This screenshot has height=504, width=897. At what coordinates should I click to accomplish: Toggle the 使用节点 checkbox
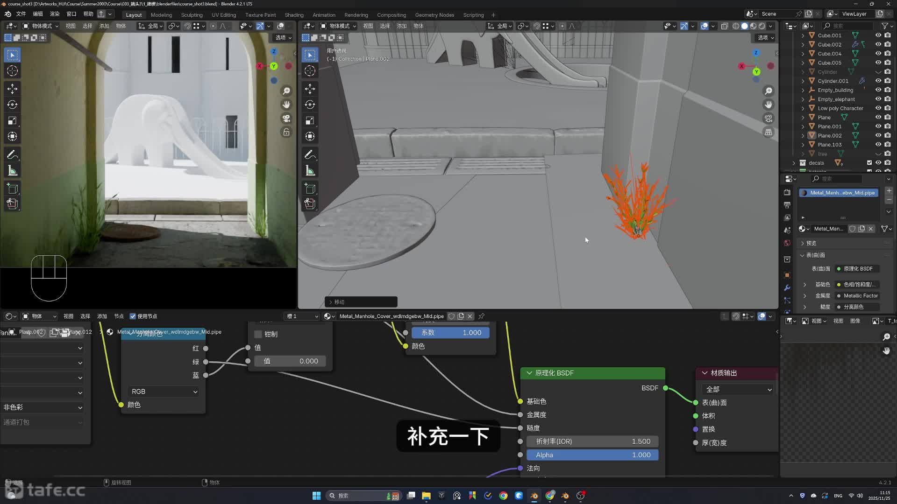tap(133, 316)
